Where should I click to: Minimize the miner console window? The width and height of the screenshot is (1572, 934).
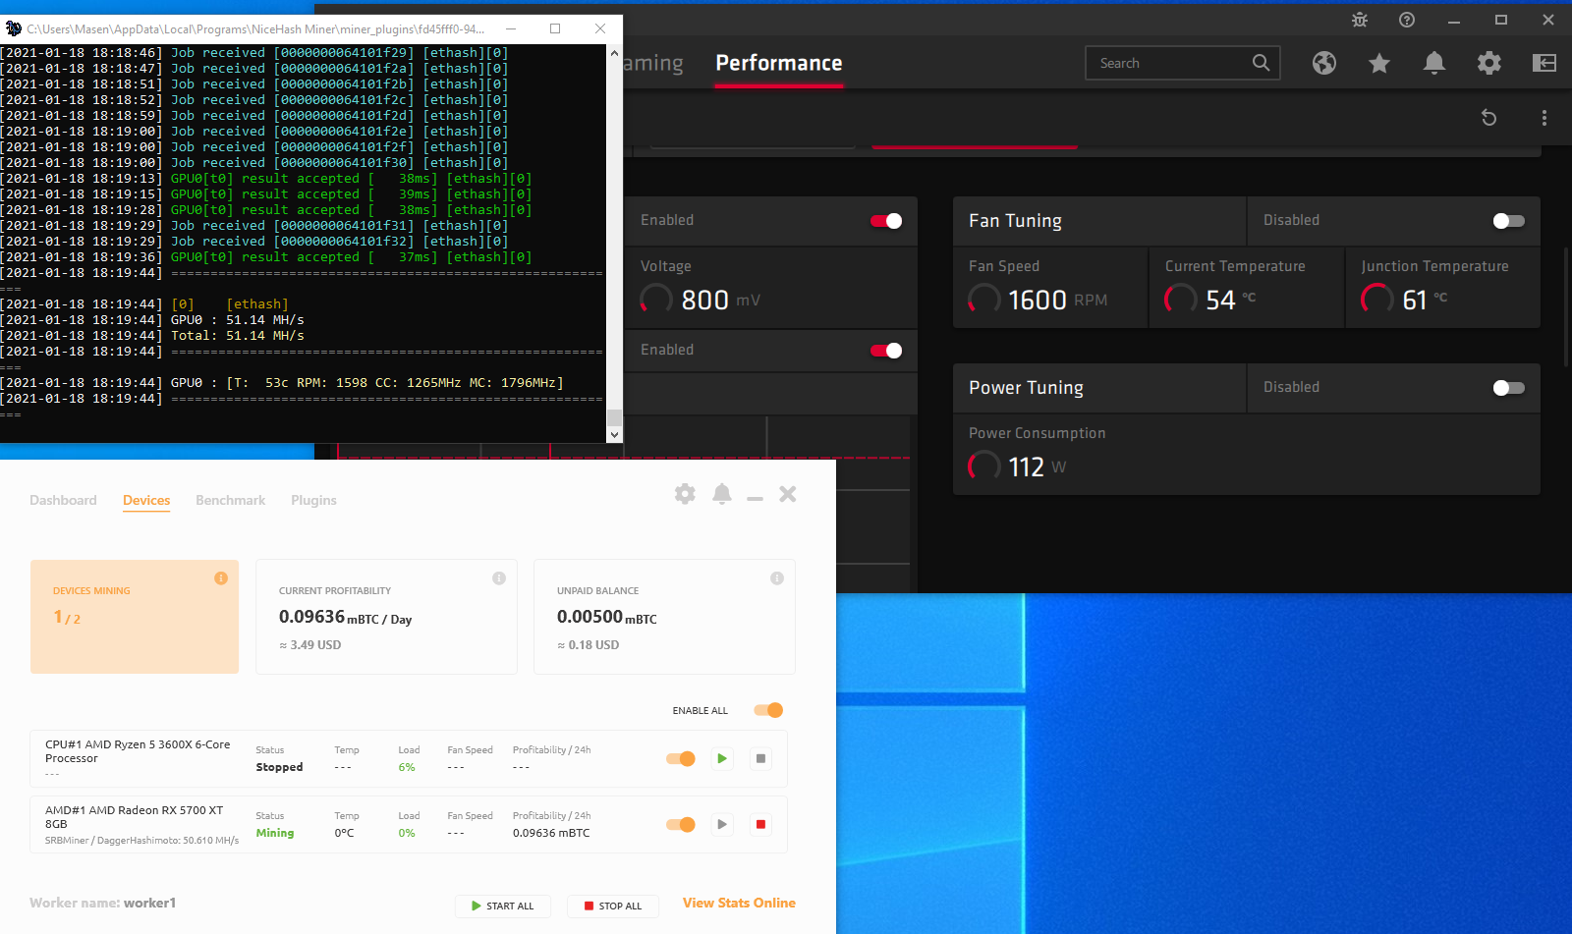click(x=511, y=28)
